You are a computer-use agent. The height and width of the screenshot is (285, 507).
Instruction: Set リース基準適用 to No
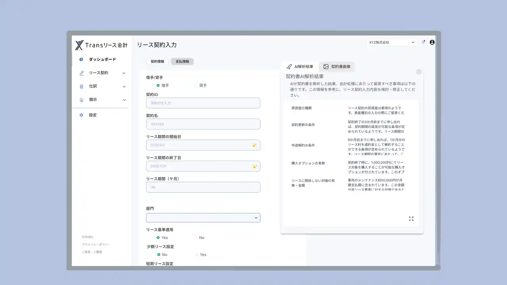[x=196, y=237]
